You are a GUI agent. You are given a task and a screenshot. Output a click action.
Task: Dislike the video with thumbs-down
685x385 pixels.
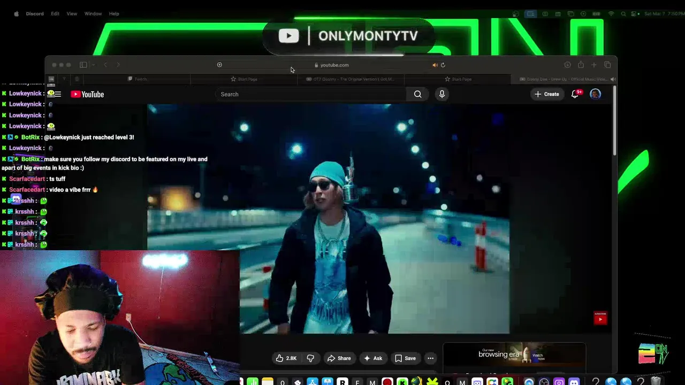pos(310,358)
